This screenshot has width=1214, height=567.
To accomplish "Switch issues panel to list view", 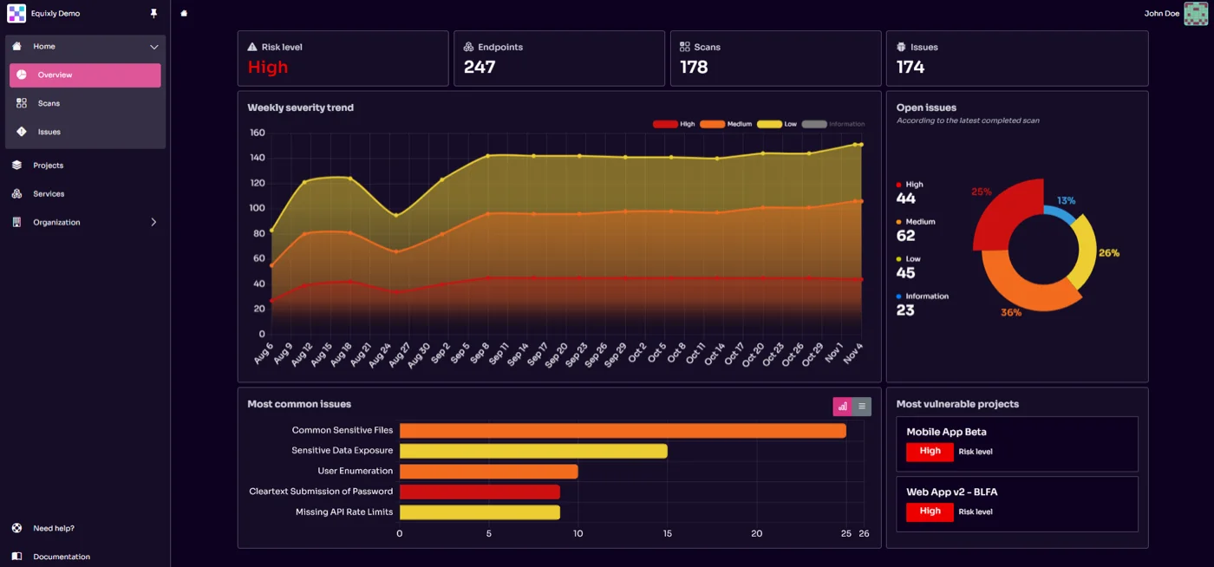I will click(x=861, y=406).
